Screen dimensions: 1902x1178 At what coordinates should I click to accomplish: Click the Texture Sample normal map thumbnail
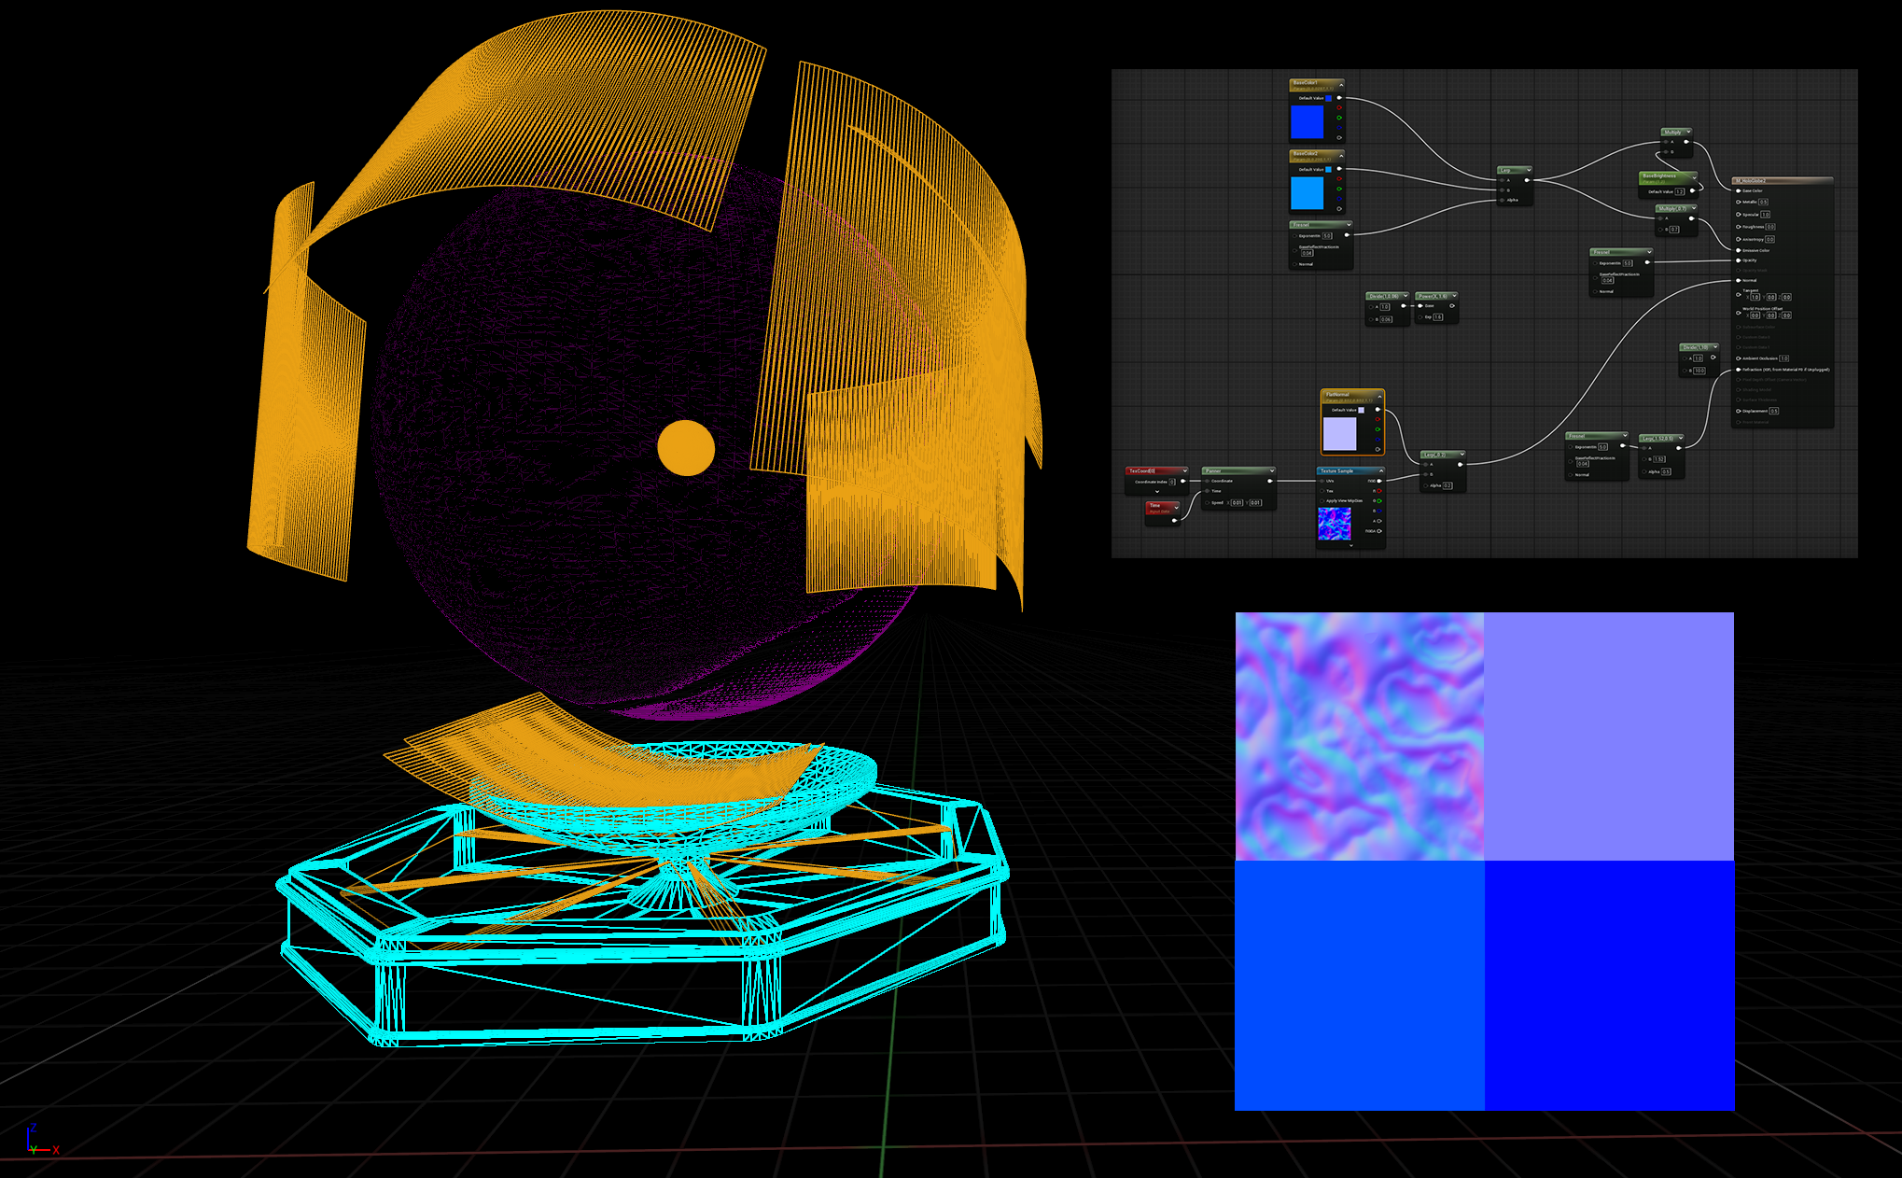pyautogui.click(x=1334, y=524)
